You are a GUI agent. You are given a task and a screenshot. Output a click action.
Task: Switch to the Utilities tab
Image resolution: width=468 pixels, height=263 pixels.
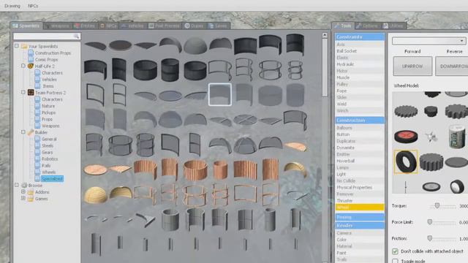point(394,26)
